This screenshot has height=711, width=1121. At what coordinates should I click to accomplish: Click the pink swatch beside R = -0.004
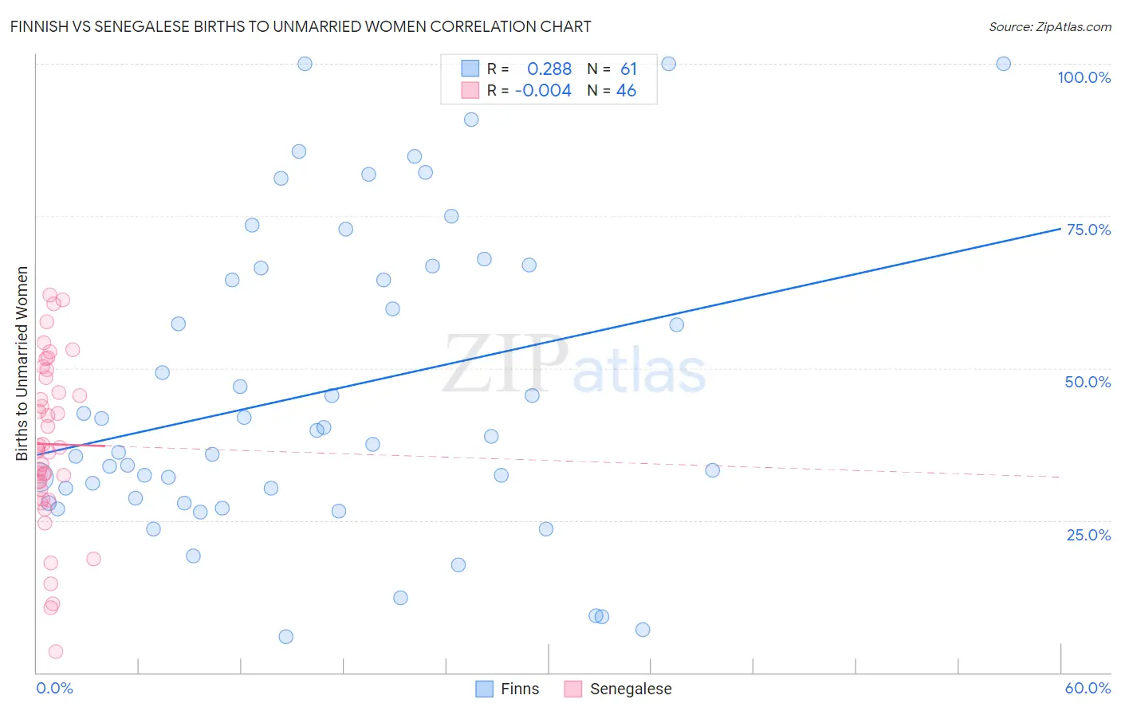[470, 90]
